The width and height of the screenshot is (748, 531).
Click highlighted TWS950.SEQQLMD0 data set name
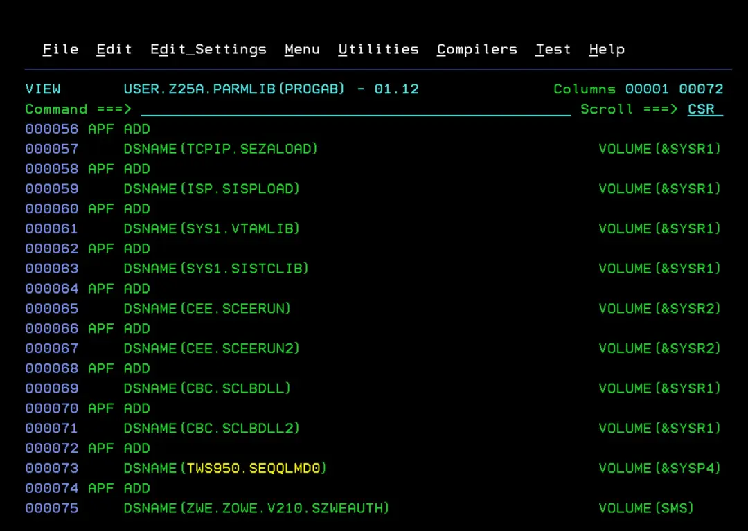click(253, 469)
